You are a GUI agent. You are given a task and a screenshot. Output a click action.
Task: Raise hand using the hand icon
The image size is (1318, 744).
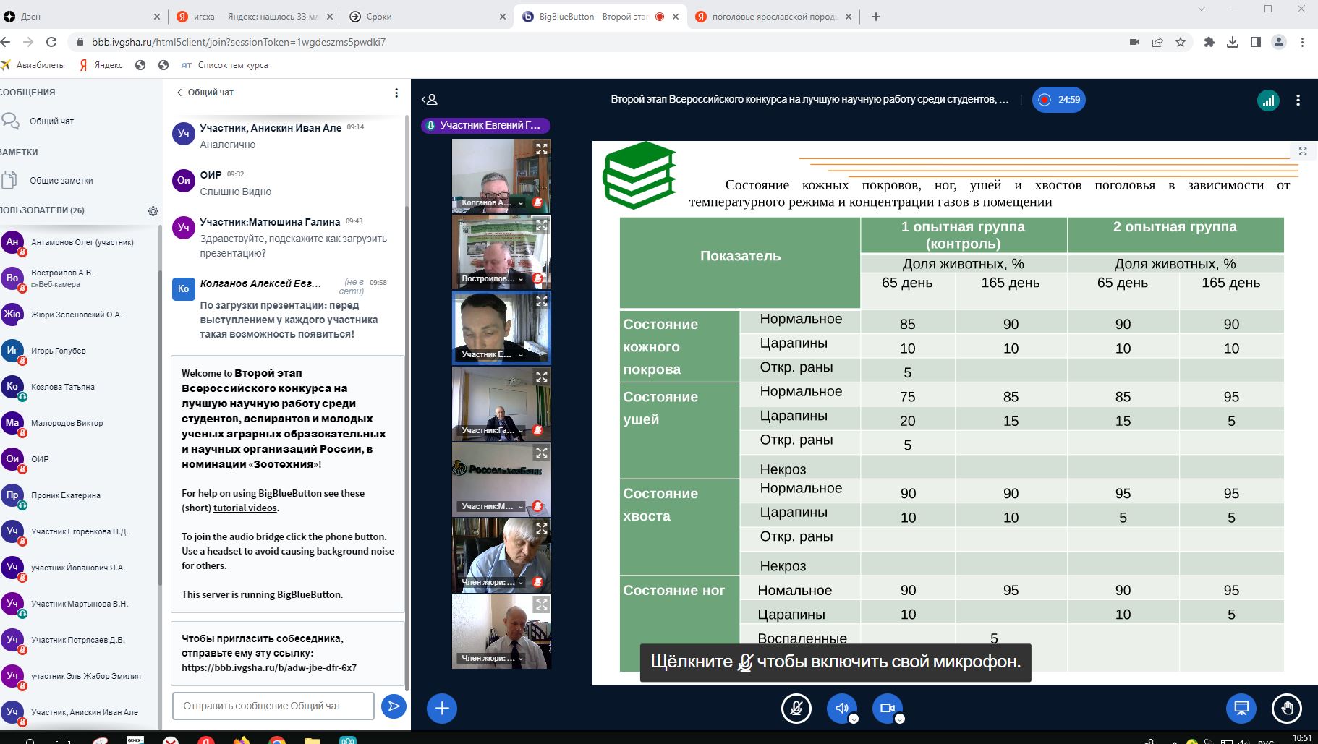(1287, 709)
